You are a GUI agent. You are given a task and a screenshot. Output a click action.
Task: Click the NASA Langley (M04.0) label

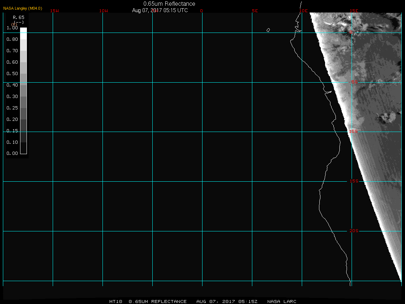pyautogui.click(x=23, y=8)
